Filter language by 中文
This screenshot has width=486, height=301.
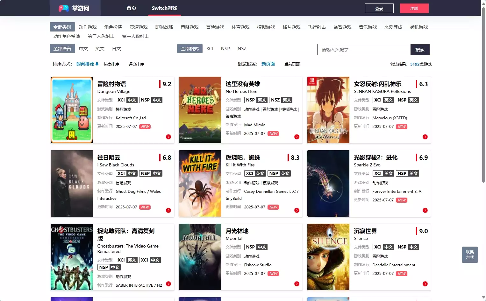[83, 49]
